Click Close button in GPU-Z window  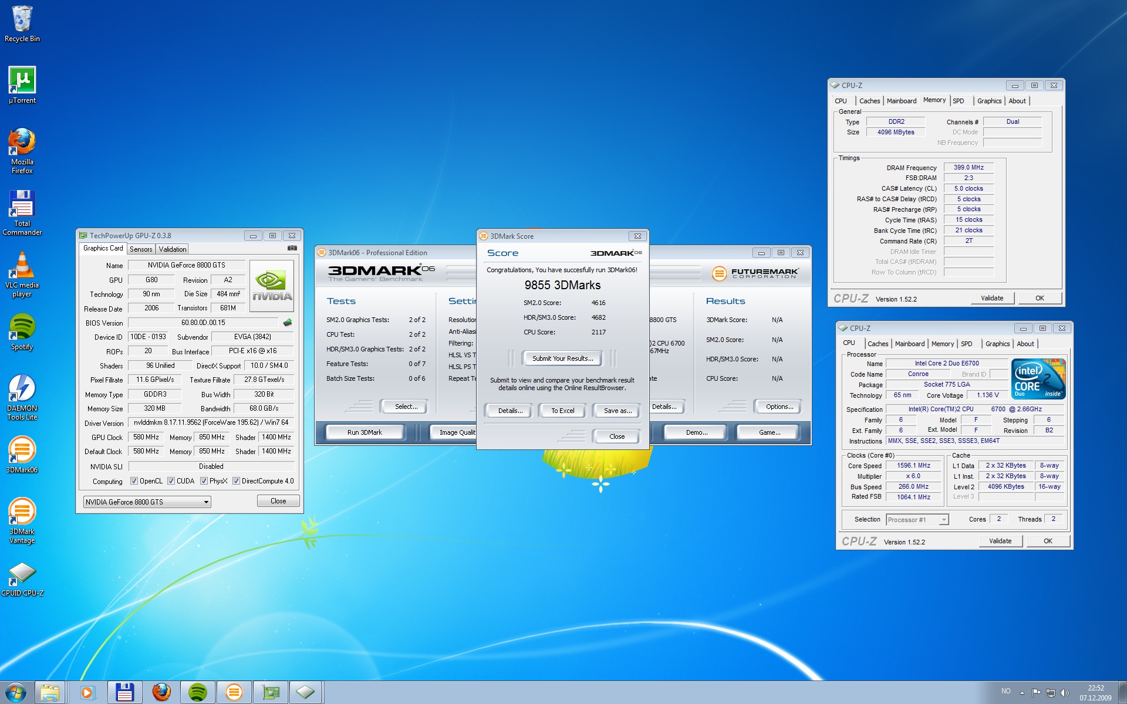click(x=278, y=501)
